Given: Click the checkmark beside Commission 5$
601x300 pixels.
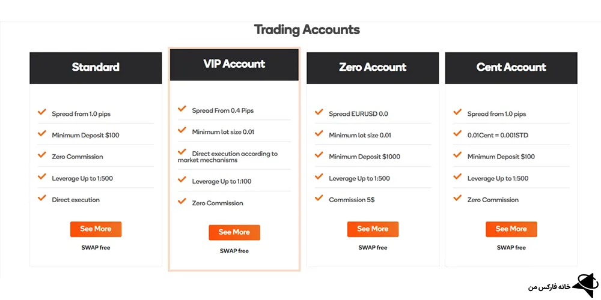Looking at the screenshot, I should (x=319, y=199).
